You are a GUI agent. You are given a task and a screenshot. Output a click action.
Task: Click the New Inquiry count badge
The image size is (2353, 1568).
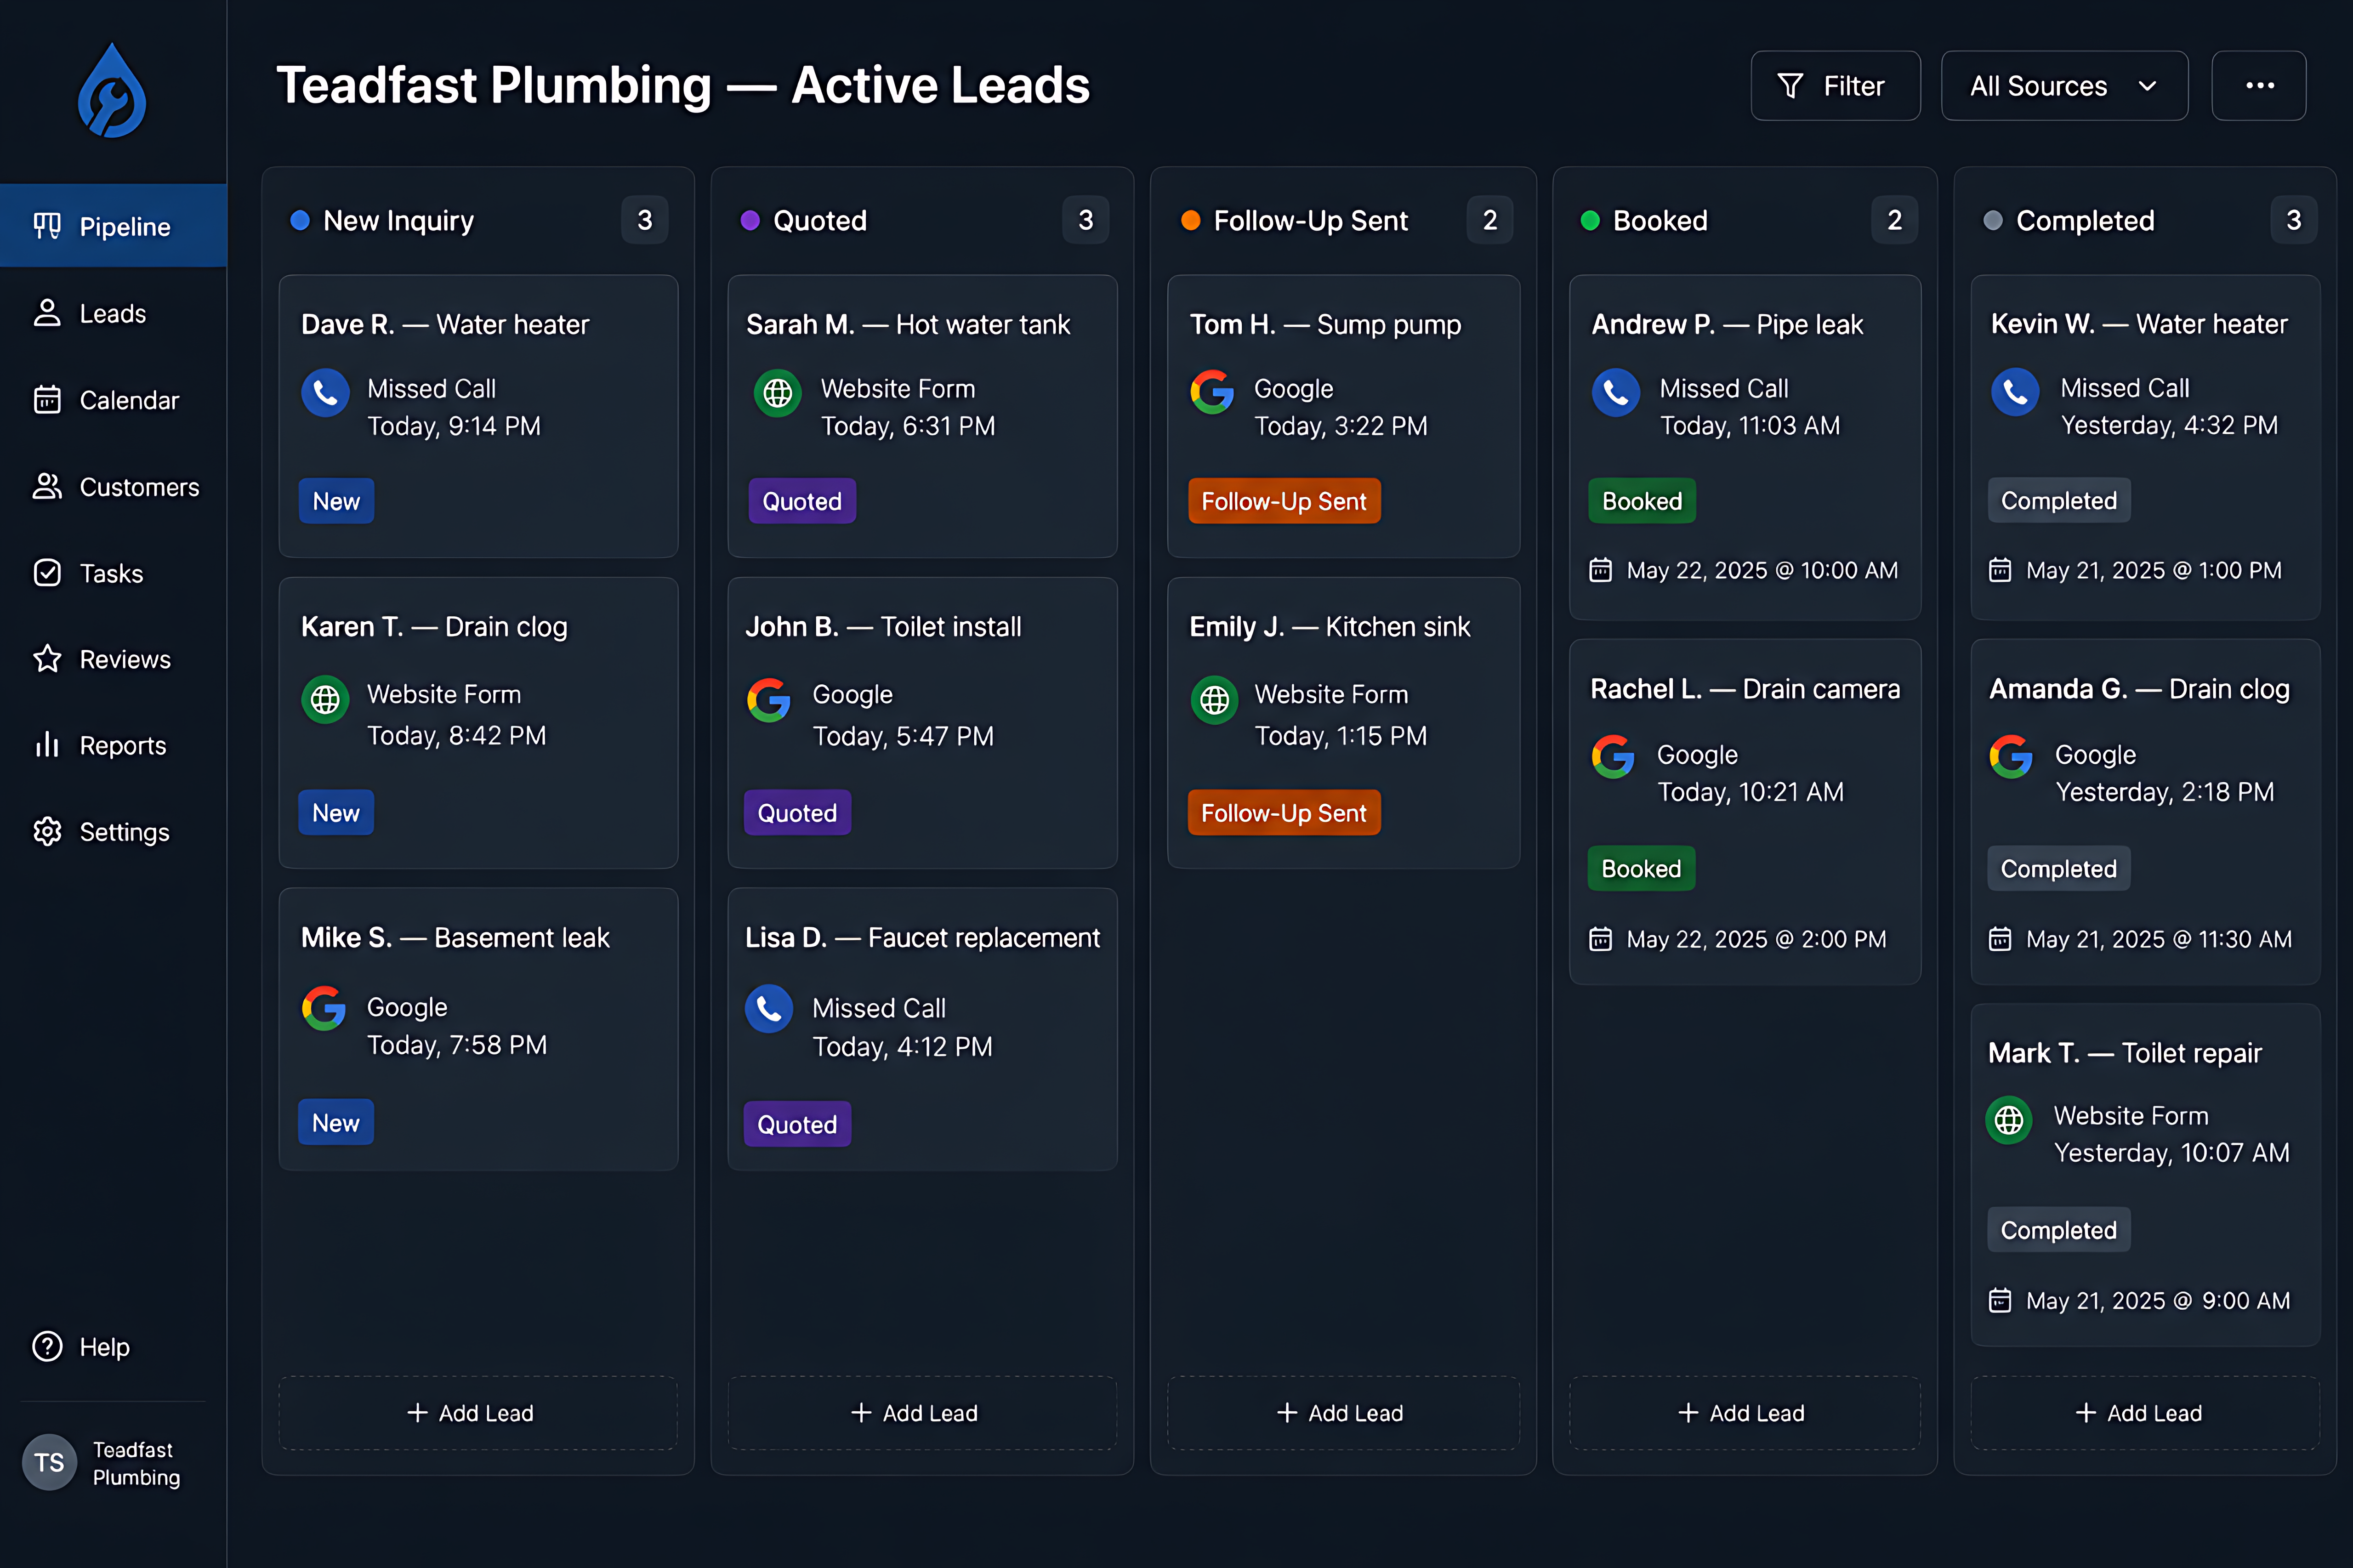coord(645,220)
